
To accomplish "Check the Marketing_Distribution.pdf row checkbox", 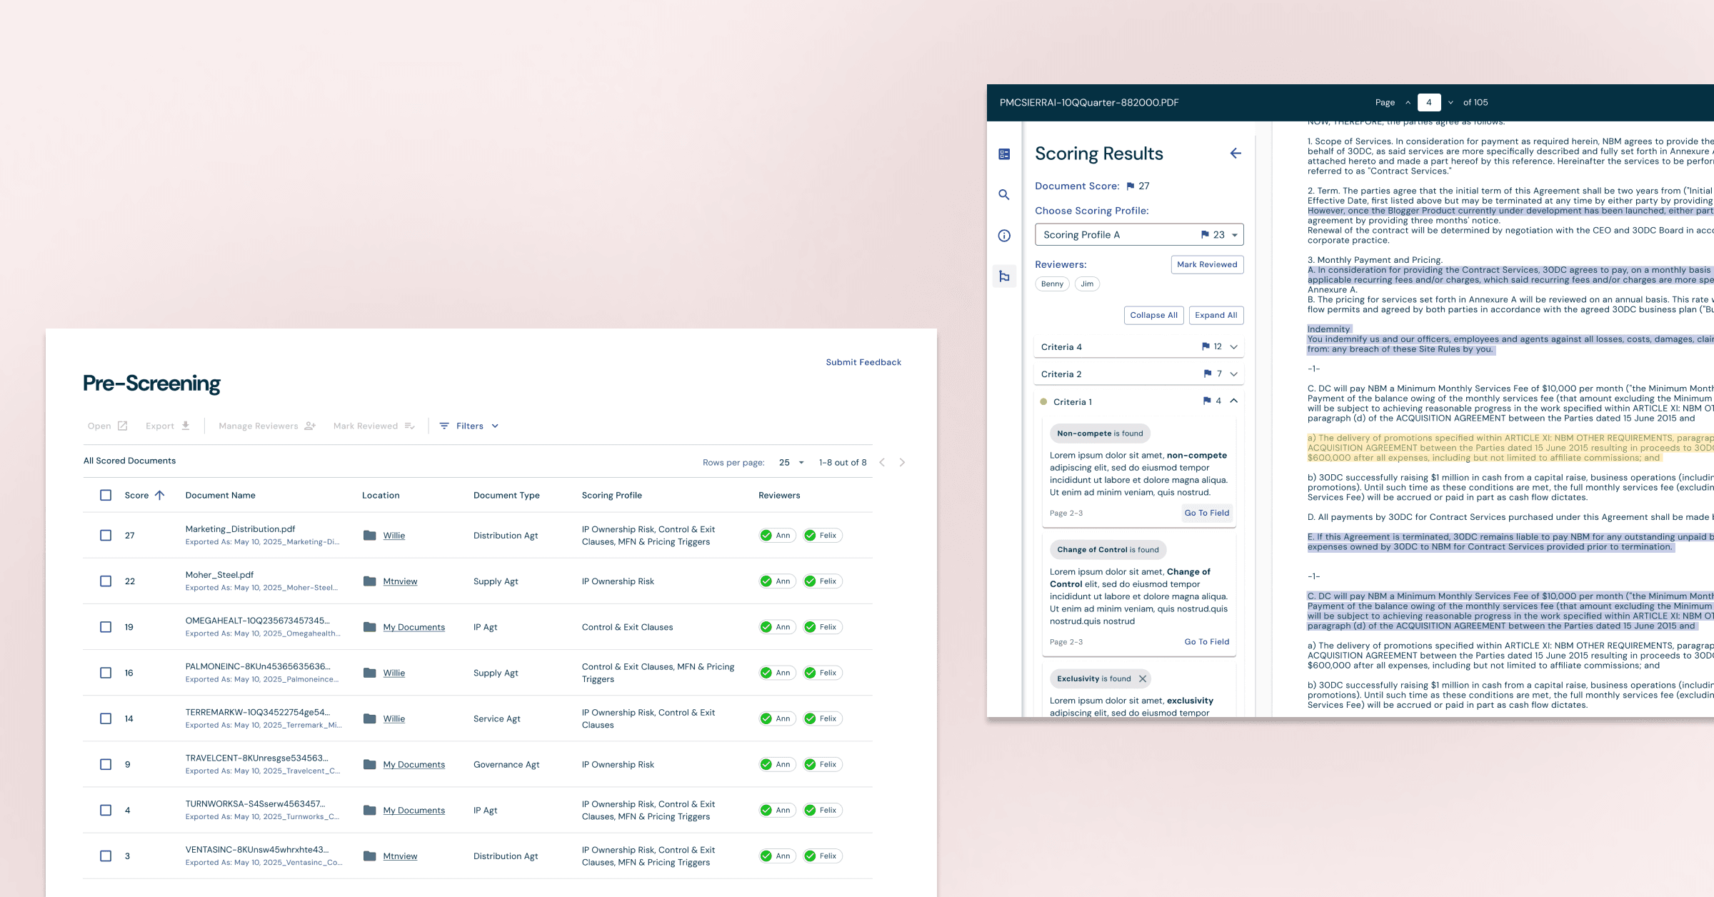I will [106, 536].
